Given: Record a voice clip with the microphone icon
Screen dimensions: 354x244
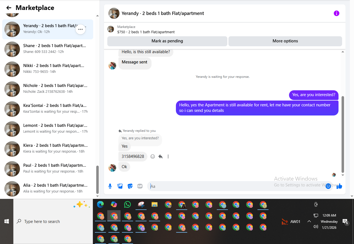Looking at the screenshot, I should coord(110,186).
